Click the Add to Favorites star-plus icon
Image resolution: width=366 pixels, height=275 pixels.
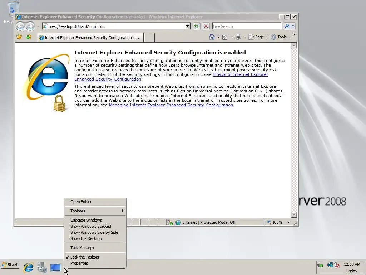[29, 37]
